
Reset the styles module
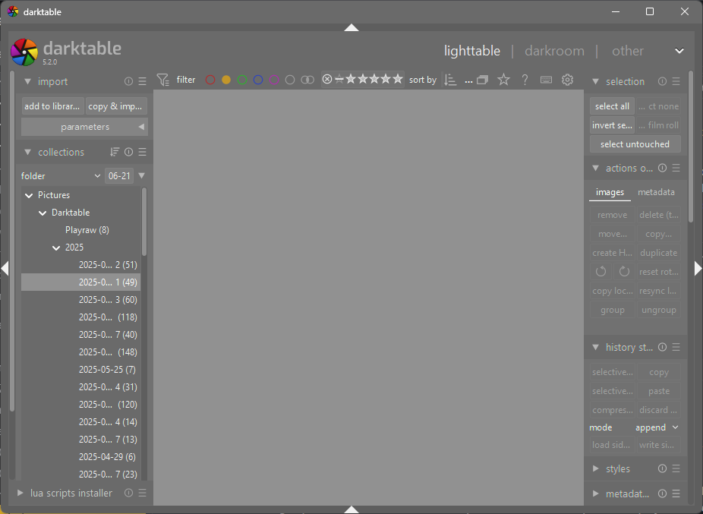pos(662,468)
